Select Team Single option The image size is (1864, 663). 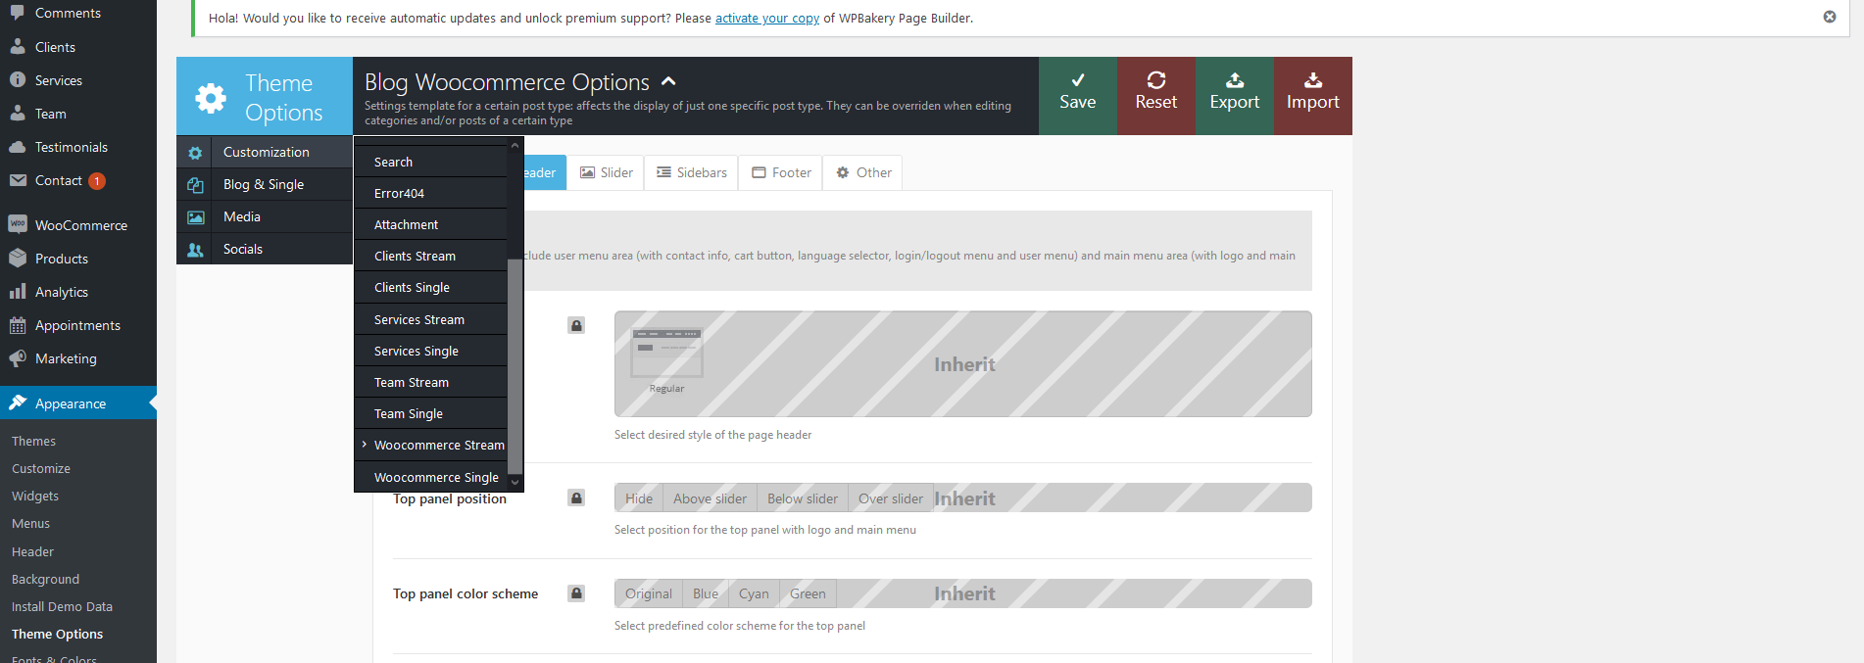pos(431,413)
